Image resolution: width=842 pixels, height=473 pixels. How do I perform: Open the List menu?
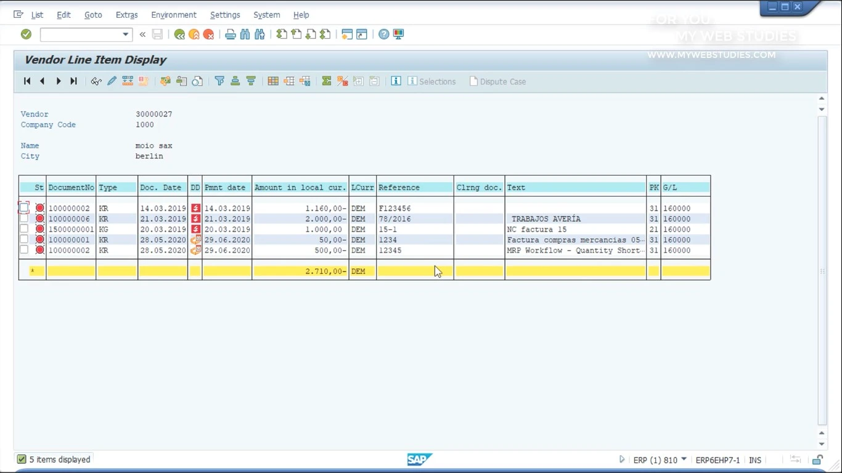tap(37, 15)
